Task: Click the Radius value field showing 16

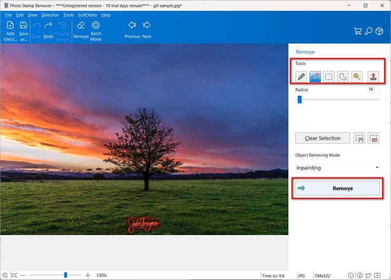Action: click(372, 89)
